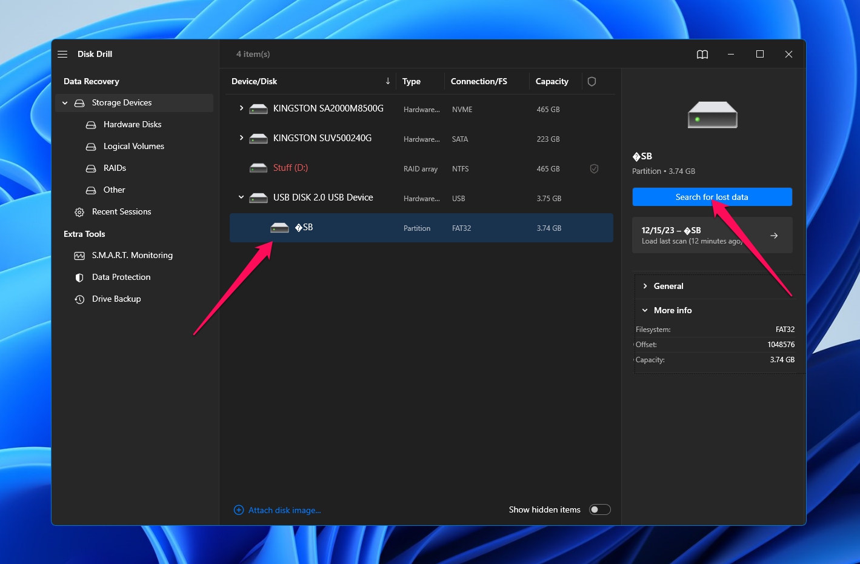Screen dimensions: 860x564
Task: Click Search for lost data button
Action: point(712,197)
